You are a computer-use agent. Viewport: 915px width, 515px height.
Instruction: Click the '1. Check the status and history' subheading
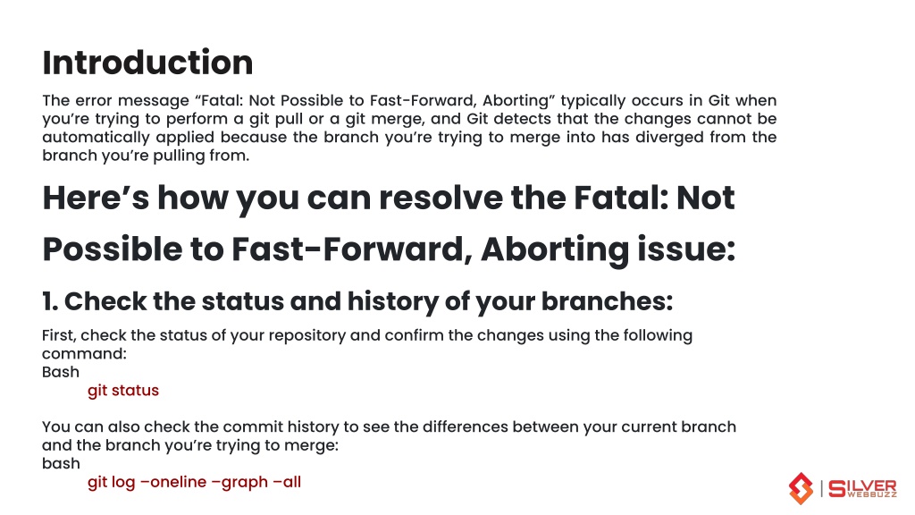[357, 301]
